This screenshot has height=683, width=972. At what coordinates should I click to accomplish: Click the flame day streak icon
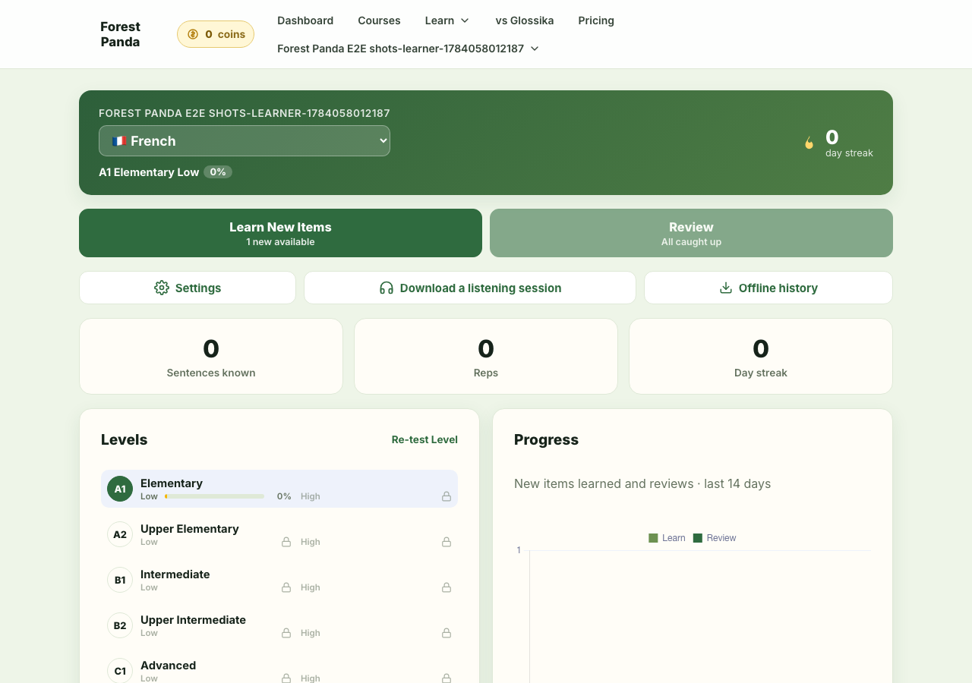click(809, 143)
